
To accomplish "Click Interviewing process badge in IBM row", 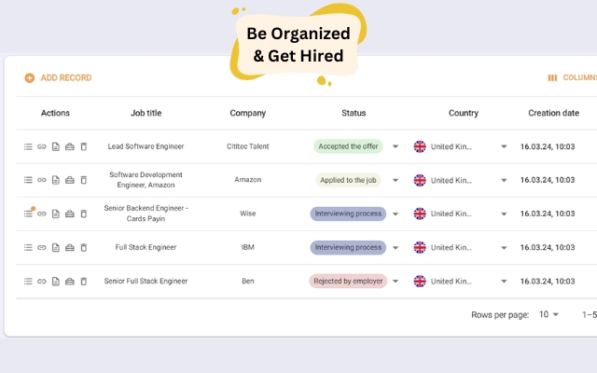I will (348, 248).
